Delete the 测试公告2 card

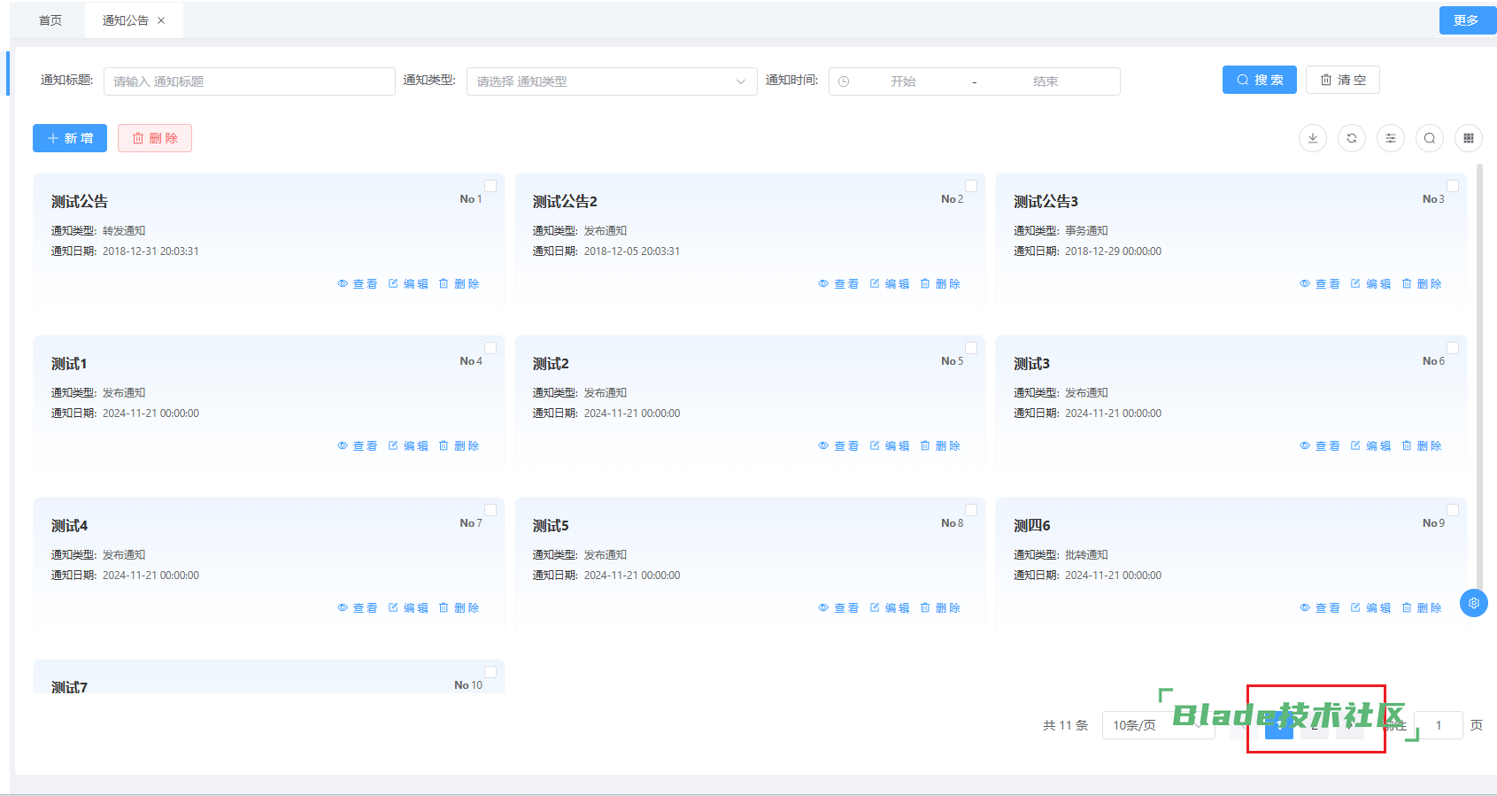[x=940, y=284]
